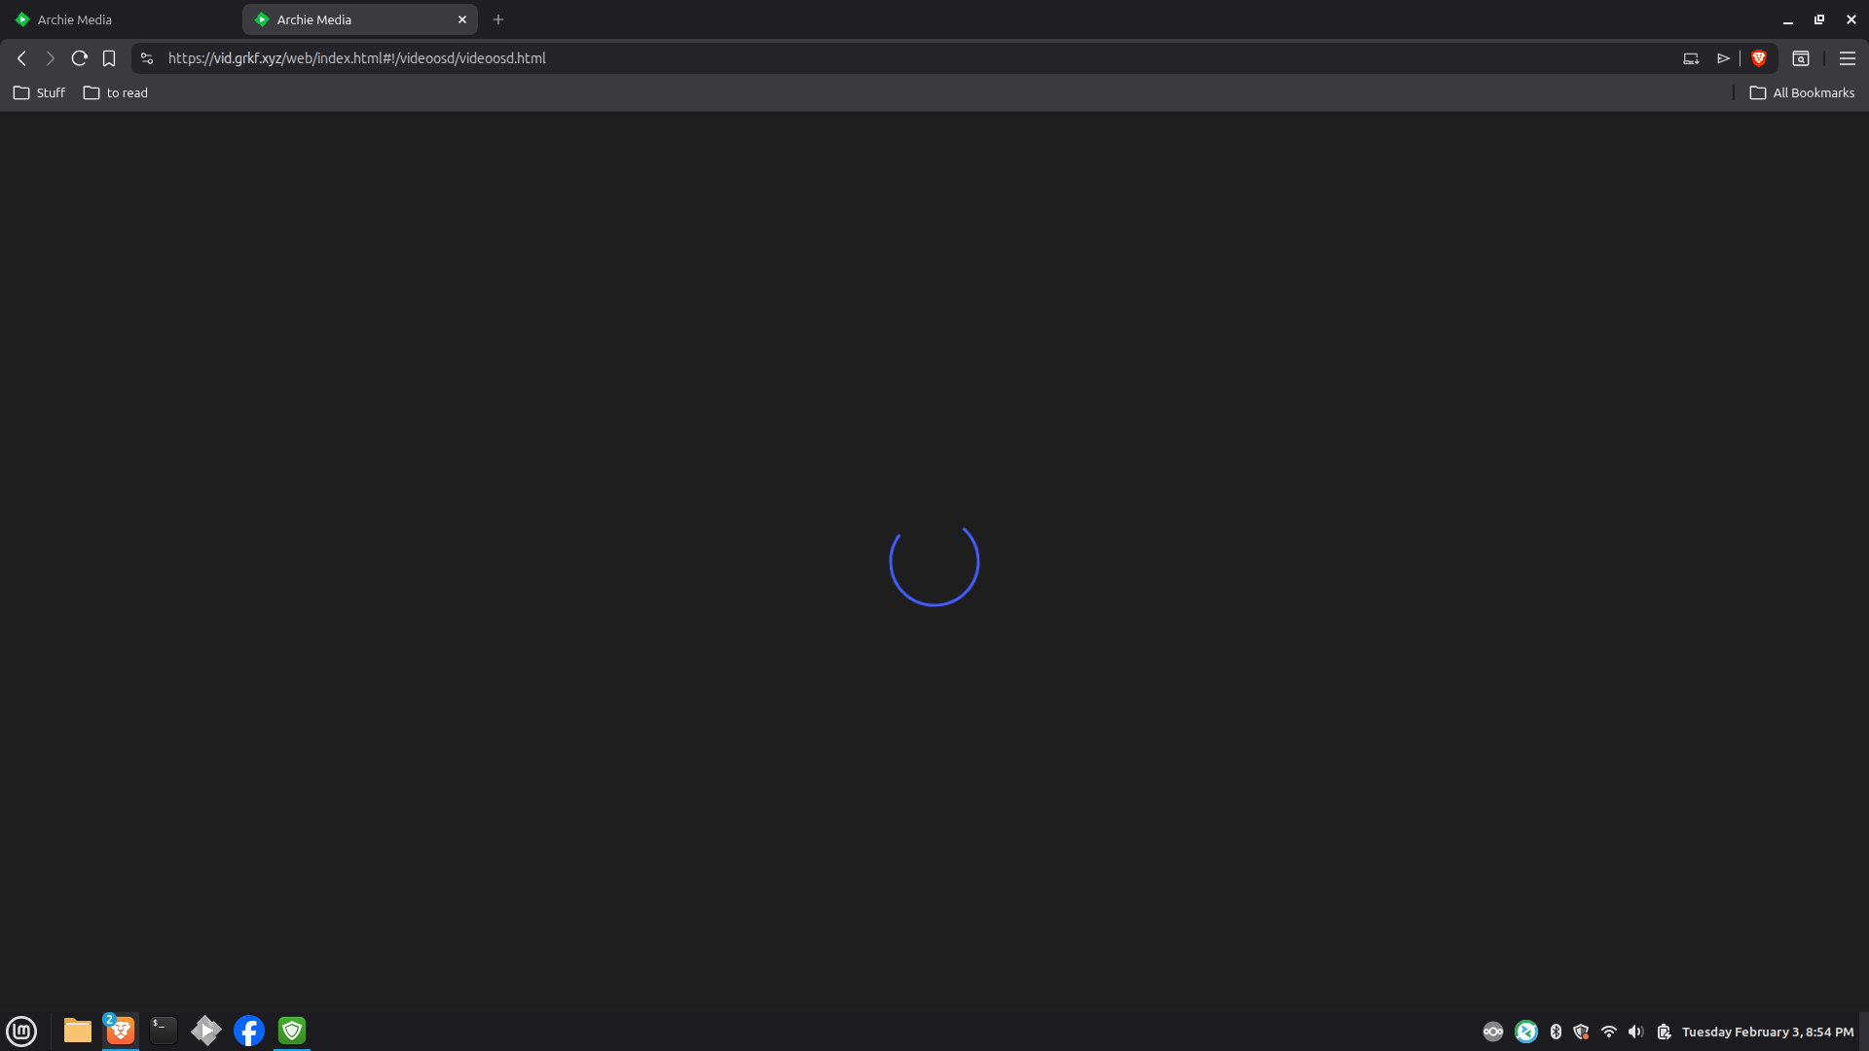This screenshot has height=1051, width=1869.
Task: Expand the 'to read' bookmarks folder
Action: pyautogui.click(x=116, y=92)
